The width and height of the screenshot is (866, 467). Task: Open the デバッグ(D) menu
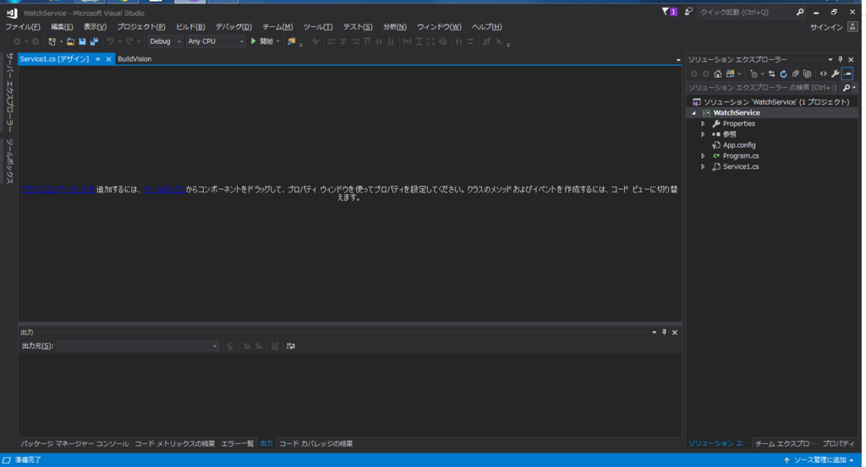pos(233,26)
